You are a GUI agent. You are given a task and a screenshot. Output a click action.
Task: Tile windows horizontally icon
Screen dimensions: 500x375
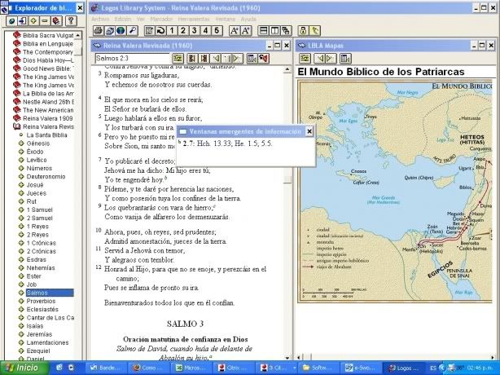(263, 31)
